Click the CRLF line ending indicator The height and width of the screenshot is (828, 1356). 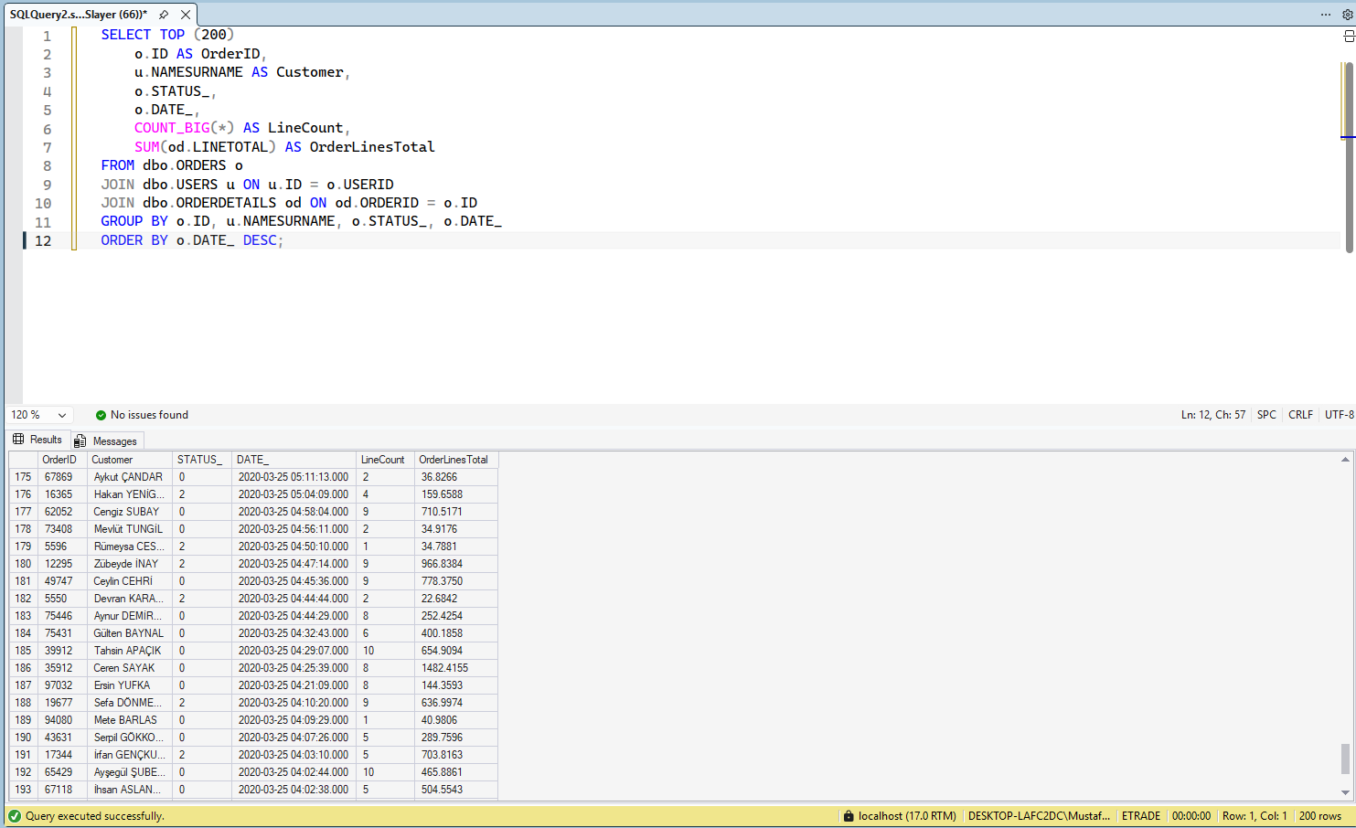tap(1300, 415)
